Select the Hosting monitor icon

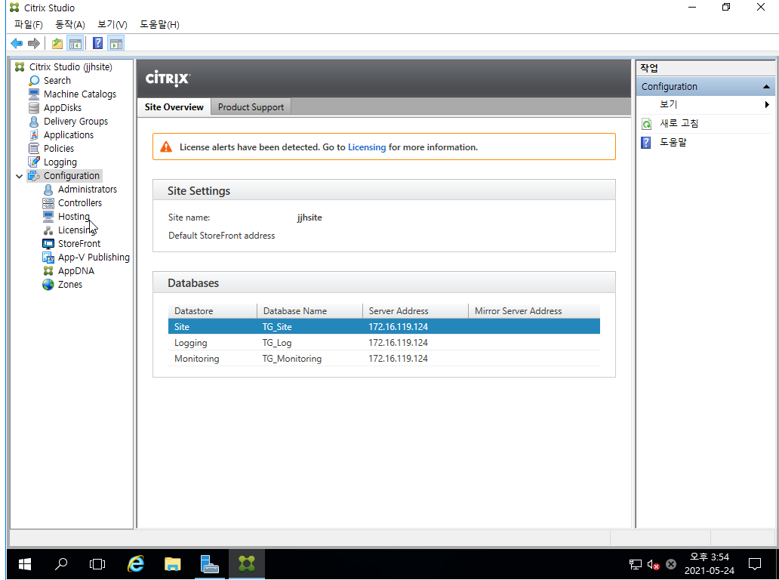[48, 216]
